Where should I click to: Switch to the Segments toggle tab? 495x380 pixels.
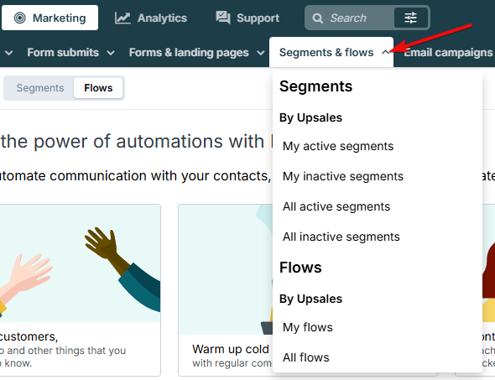click(40, 88)
